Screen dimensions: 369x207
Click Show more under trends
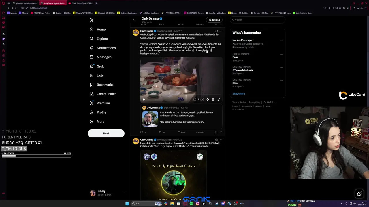pyautogui.click(x=239, y=94)
